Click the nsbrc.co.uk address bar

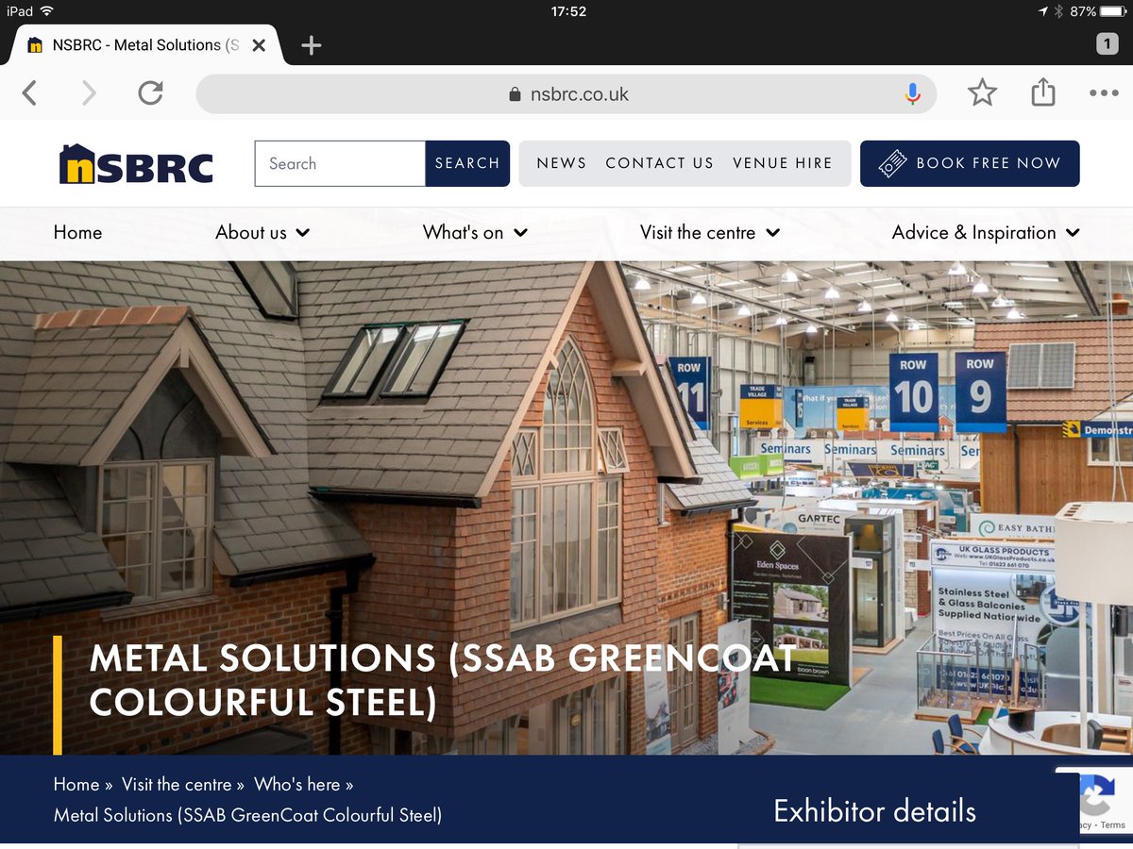click(566, 93)
